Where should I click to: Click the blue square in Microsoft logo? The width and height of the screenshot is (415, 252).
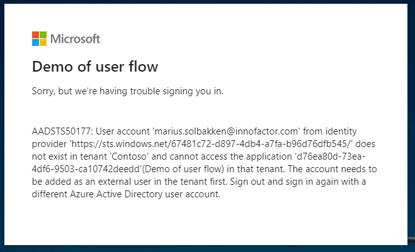(x=35, y=43)
